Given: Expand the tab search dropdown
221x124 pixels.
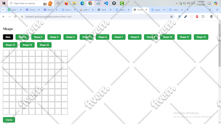Looking at the screenshot, I should click(x=3, y=10).
